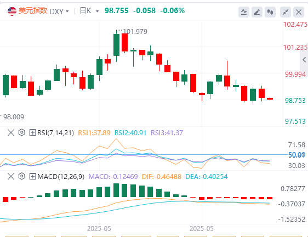The height and width of the screenshot is (237, 308).
Task: Open the indicator line chart icon
Action: 244,12
